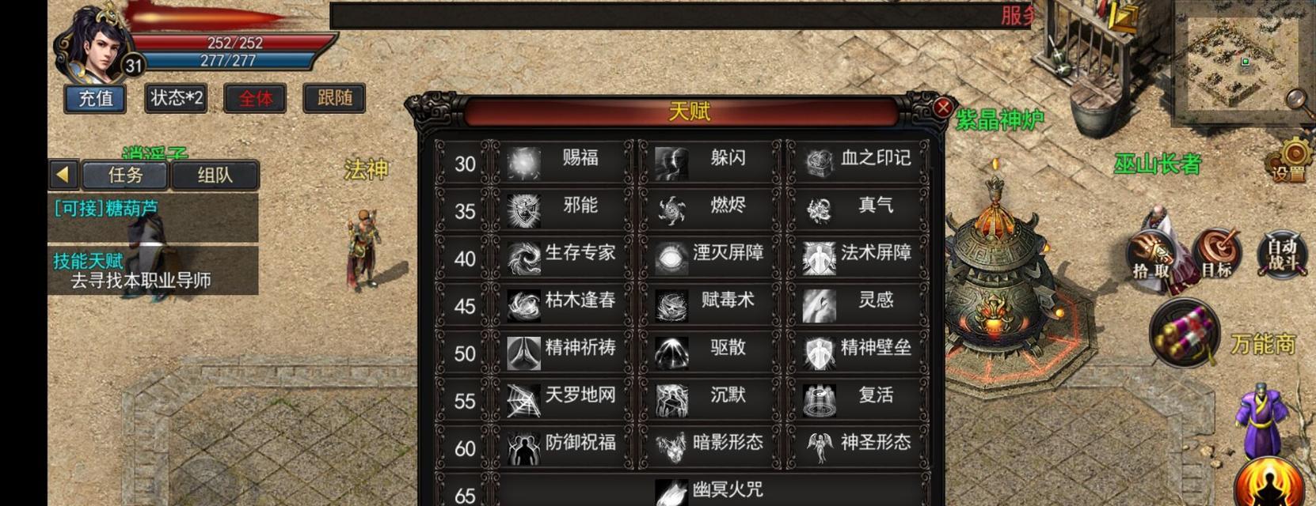Open the 设置 gear icon
This screenshot has width=1316, height=506.
1289,160
